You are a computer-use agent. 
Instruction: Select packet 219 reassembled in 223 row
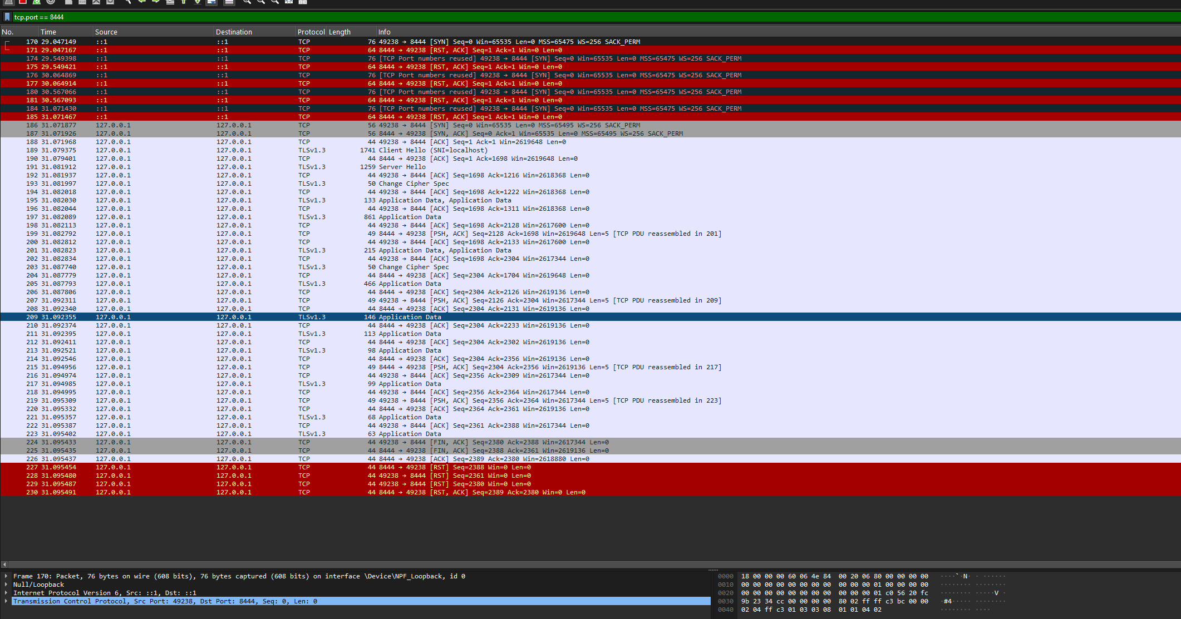click(590, 400)
